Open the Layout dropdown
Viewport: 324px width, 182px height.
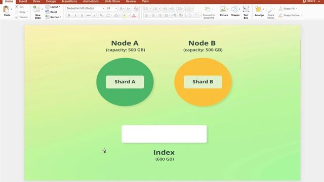53,7
